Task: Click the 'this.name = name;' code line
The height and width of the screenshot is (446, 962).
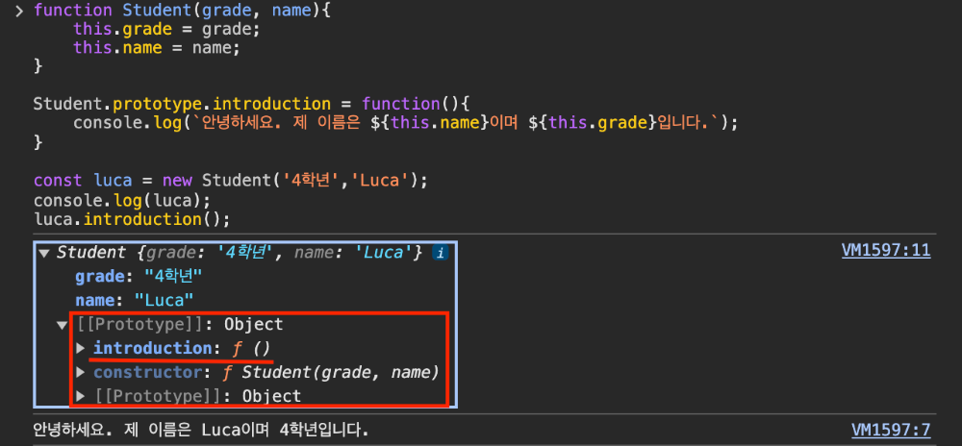Action: pos(157,48)
